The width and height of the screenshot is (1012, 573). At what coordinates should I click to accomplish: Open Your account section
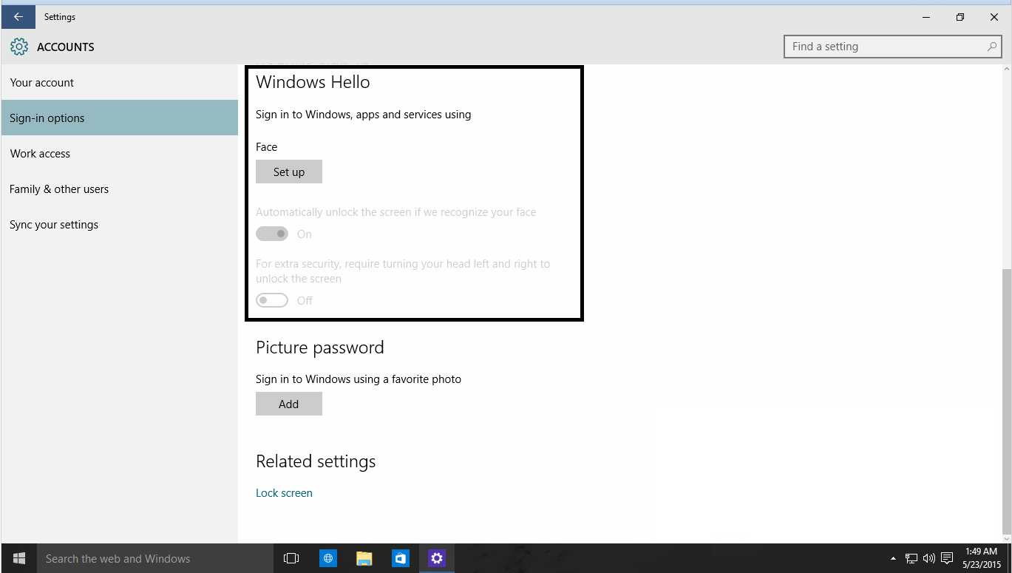(x=120, y=83)
